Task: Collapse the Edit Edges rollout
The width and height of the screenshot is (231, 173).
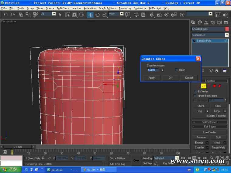Action: point(210,127)
